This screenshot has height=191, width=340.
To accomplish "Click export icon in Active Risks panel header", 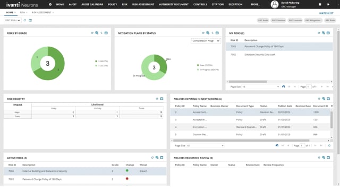I will coord(157,158).
